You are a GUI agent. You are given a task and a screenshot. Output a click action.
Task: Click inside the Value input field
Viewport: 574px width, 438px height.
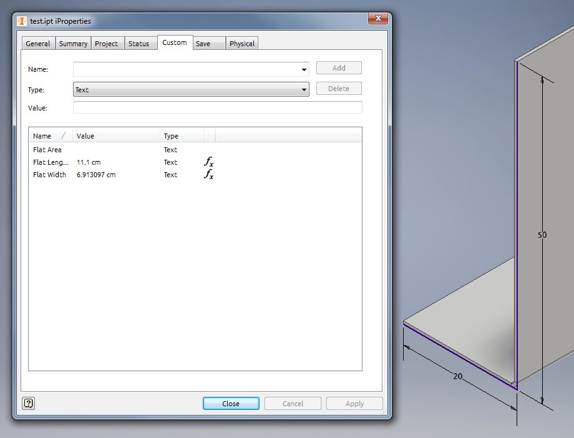pos(218,107)
